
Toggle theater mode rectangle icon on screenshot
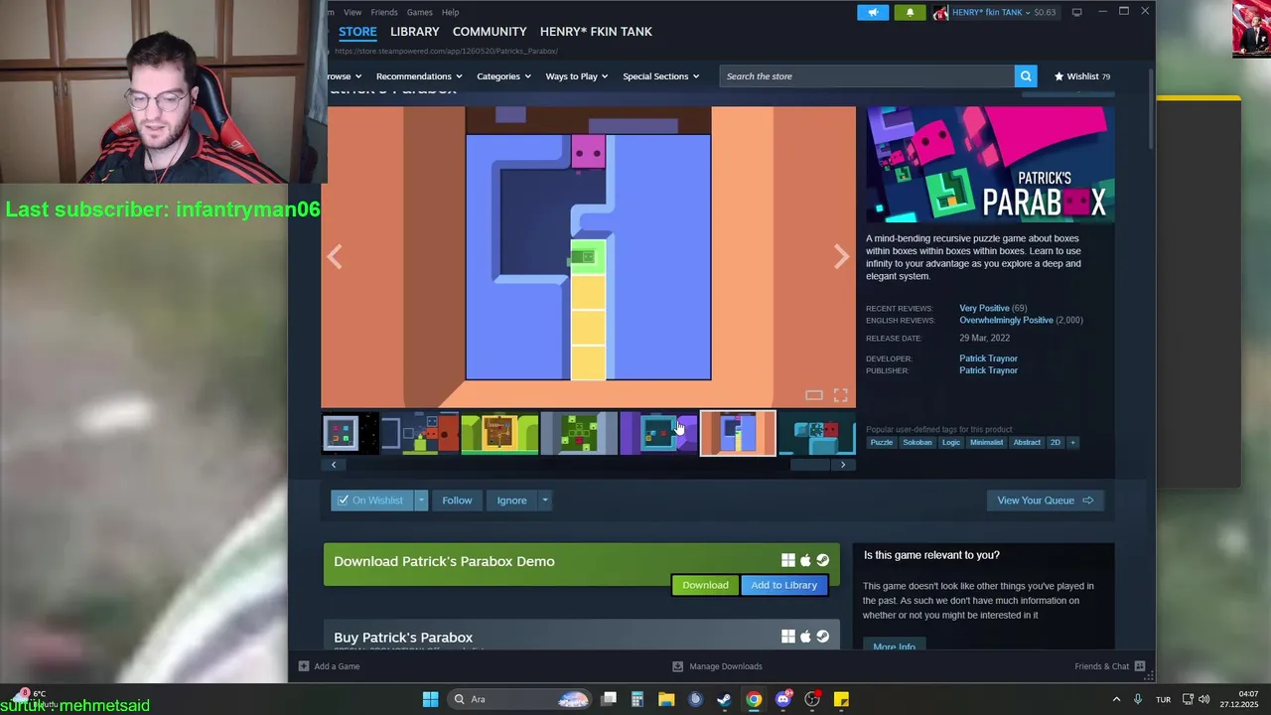[x=814, y=395]
